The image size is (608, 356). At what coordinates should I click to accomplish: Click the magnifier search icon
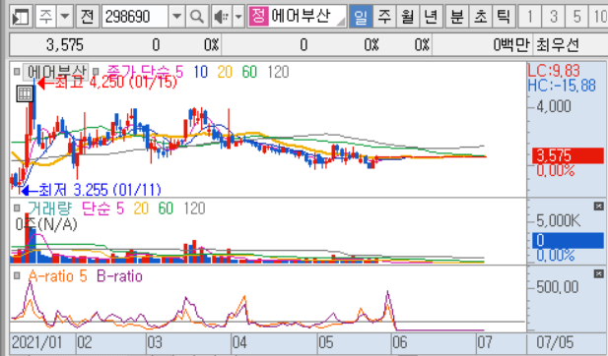pos(197,17)
